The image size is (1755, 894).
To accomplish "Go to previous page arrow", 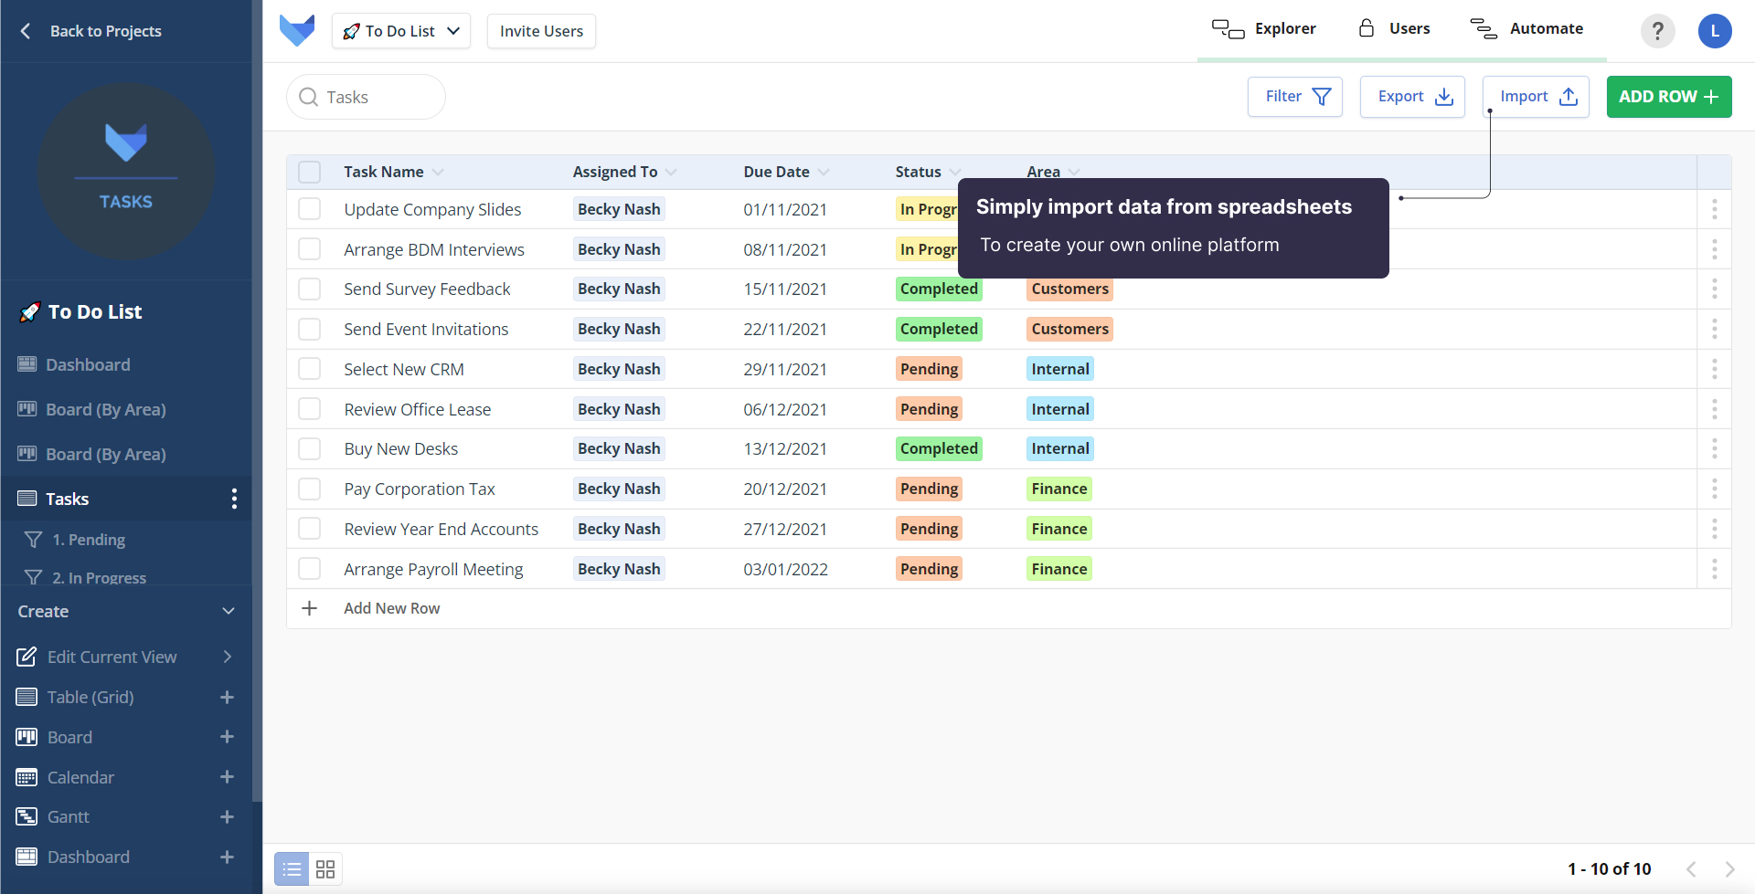I will click(1691, 869).
